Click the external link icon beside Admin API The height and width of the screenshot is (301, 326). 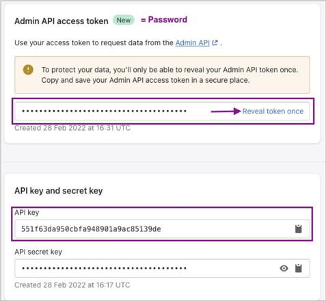tap(215, 42)
